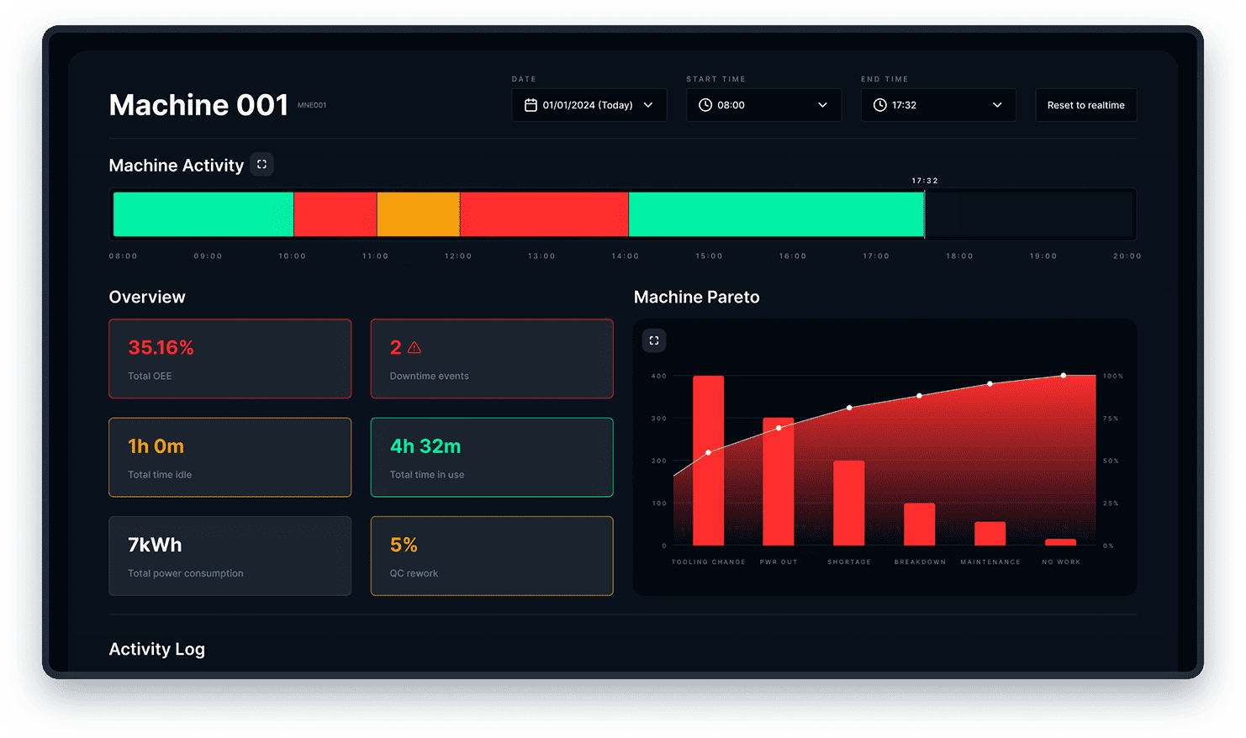The width and height of the screenshot is (1246, 738).
Task: Open the Downtime events card
Action: point(492,359)
